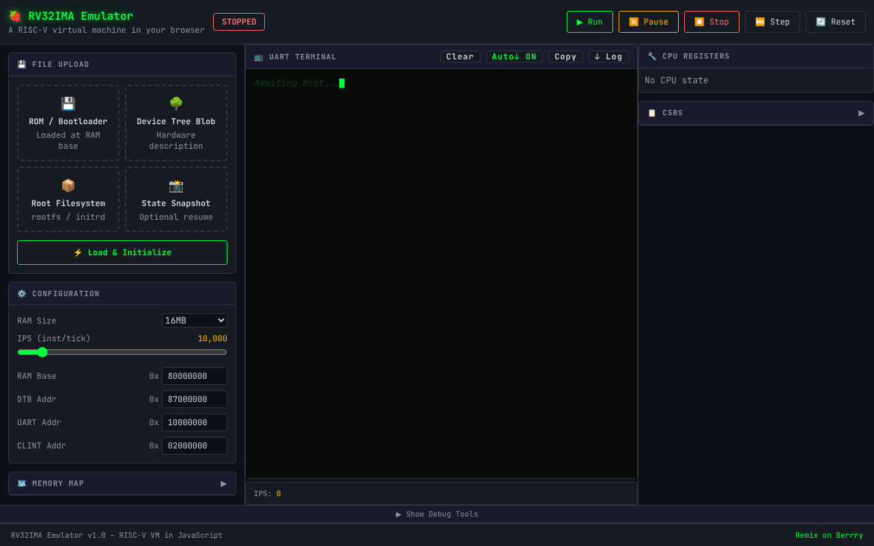Click the CPU Registers wrench icon
The height and width of the screenshot is (546, 874).
pyautogui.click(x=652, y=56)
